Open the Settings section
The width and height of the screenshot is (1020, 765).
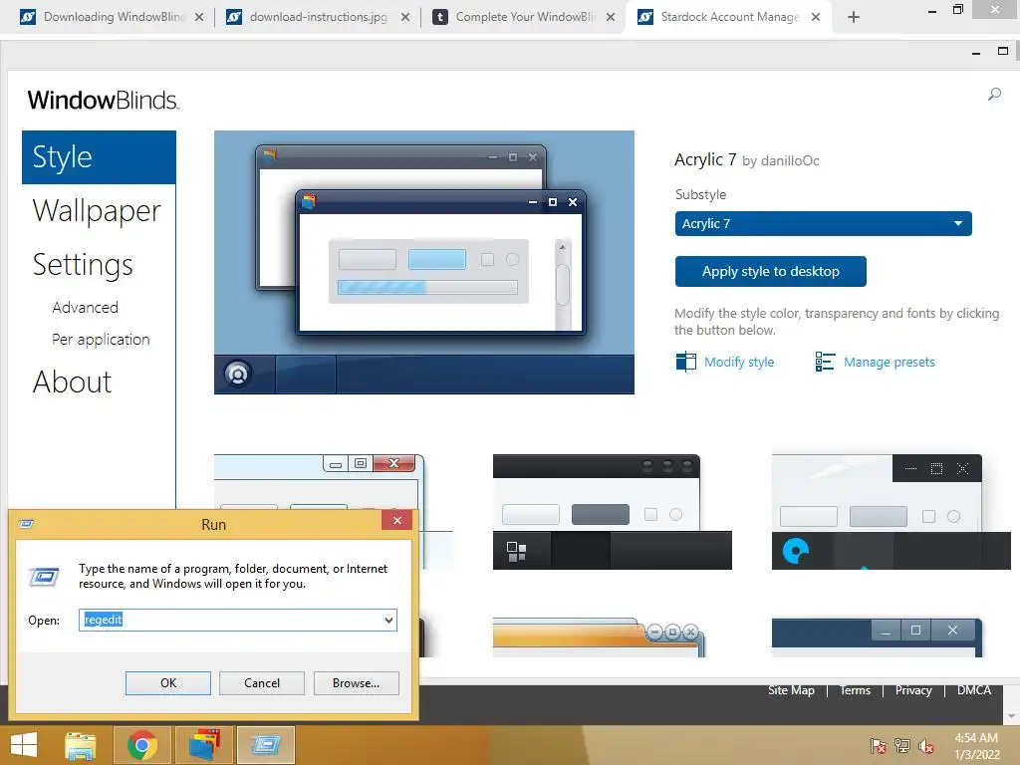click(x=83, y=265)
